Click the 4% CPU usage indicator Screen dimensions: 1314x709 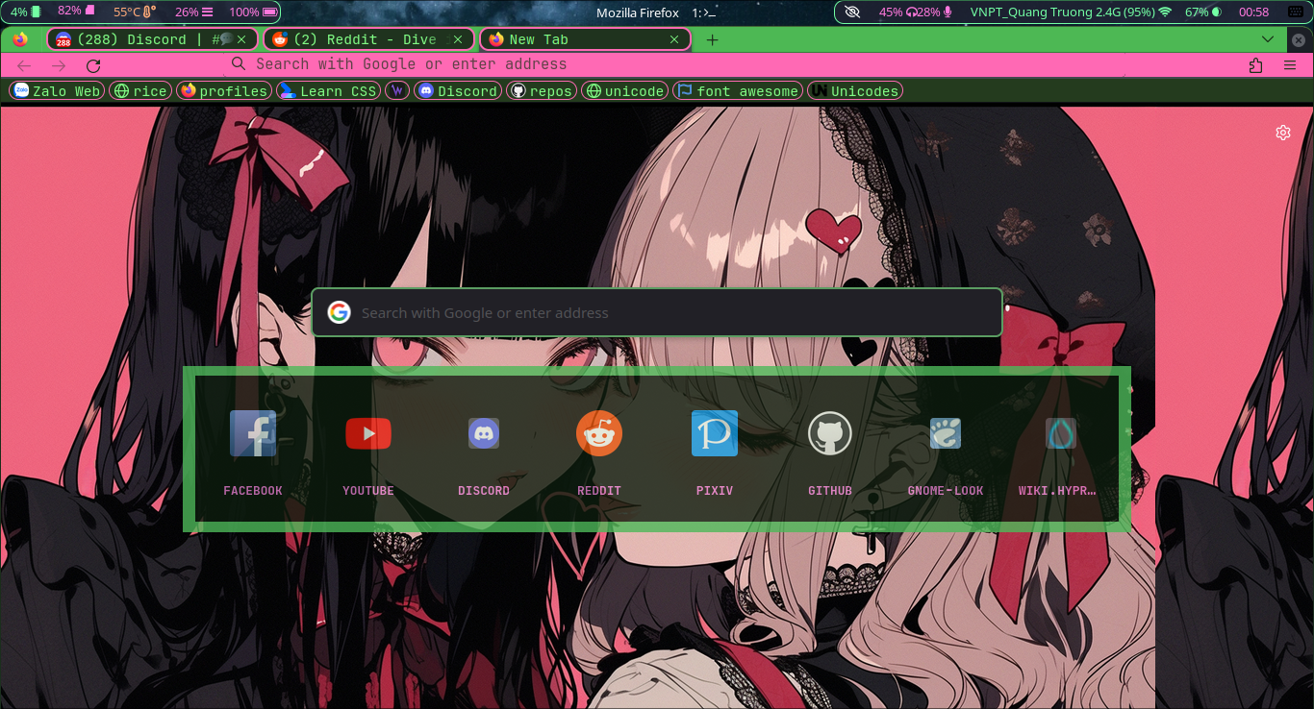(26, 12)
